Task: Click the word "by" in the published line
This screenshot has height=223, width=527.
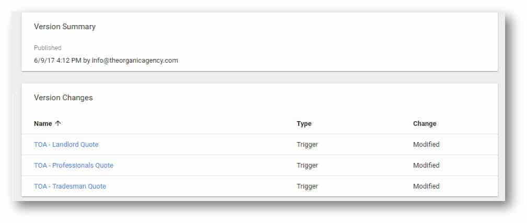Action: pyautogui.click(x=87, y=61)
